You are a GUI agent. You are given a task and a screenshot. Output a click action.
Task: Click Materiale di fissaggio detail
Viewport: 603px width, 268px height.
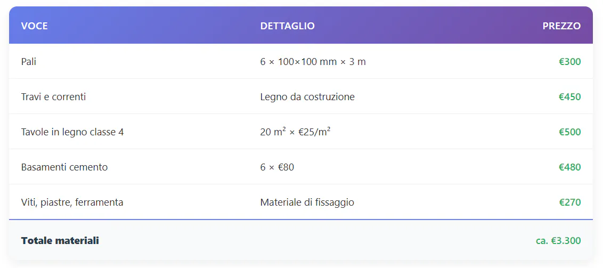(307, 202)
